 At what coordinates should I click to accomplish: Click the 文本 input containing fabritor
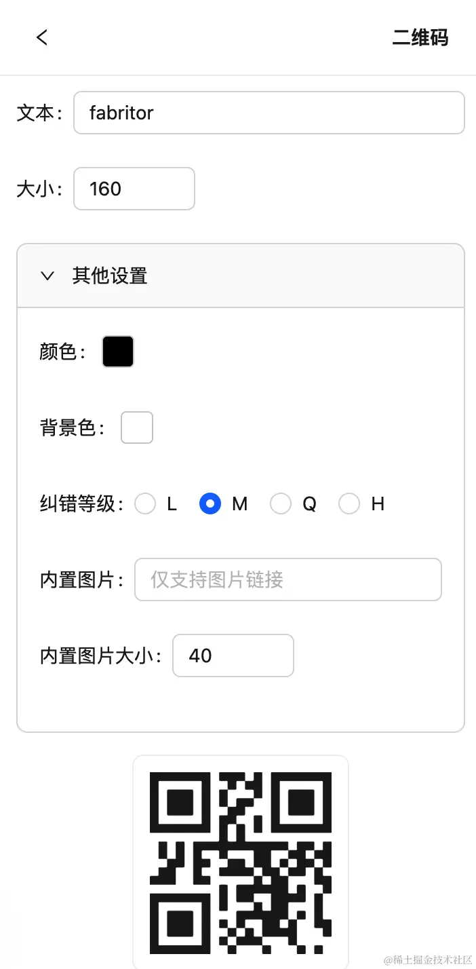click(269, 113)
